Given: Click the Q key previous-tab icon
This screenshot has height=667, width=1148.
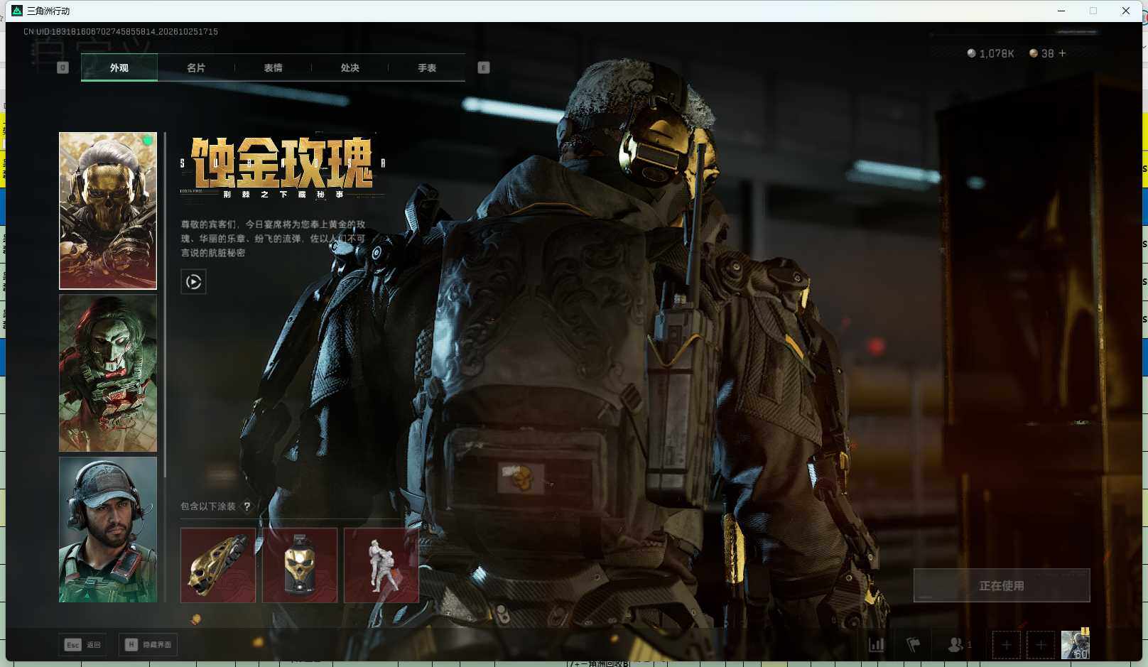Looking at the screenshot, I should click(63, 67).
